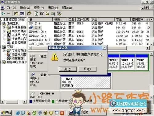
Task: Open the 文件(F) menu
Action: click(x=11, y=8)
